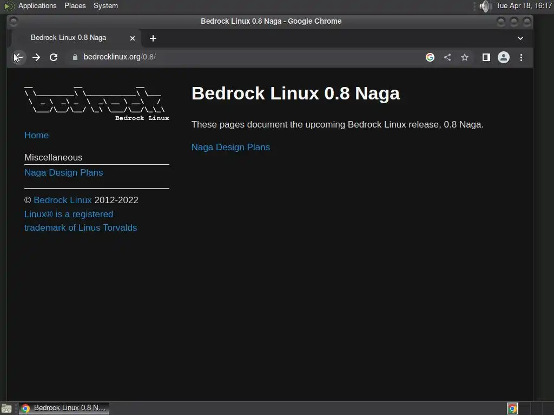Open Naga Design Plans link in main content
This screenshot has width=554, height=415.
230,147
